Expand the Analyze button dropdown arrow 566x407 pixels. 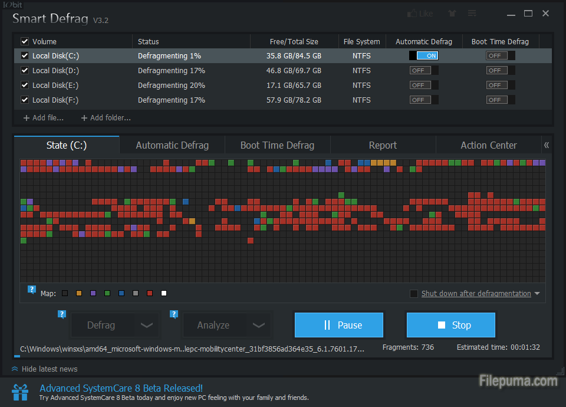tap(258, 325)
